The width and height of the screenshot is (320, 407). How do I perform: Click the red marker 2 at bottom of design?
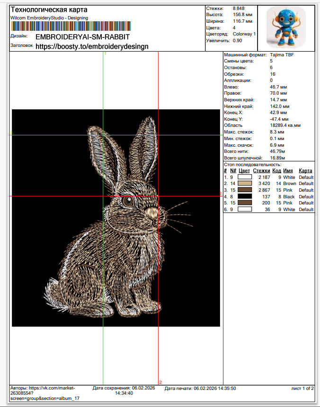(160, 382)
